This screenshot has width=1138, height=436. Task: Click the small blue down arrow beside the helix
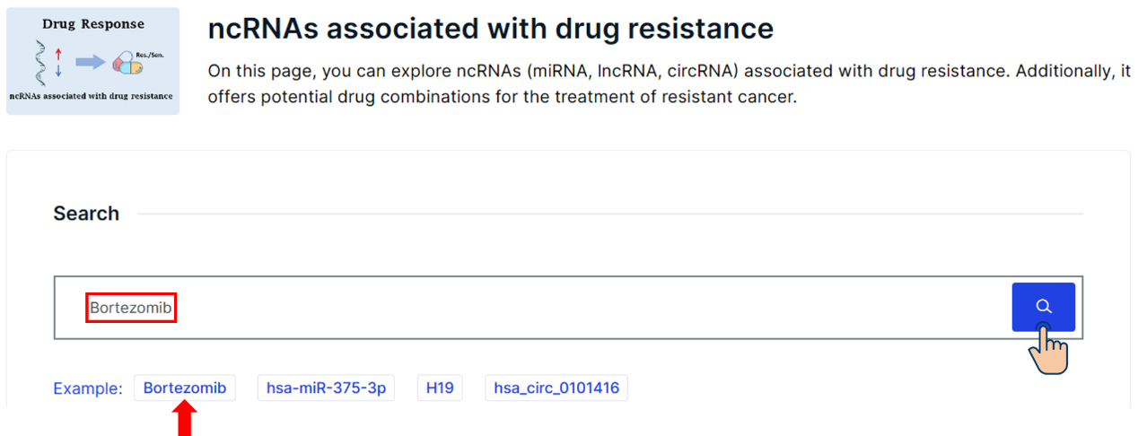point(57,71)
